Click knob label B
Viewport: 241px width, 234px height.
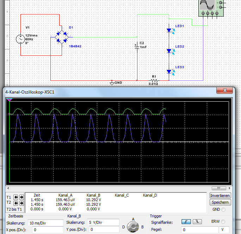point(142,227)
